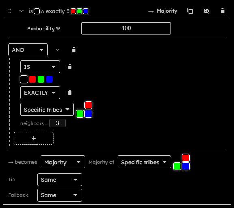Click the header rule summary black swatch
This screenshot has height=208, width=234.
point(37,11)
